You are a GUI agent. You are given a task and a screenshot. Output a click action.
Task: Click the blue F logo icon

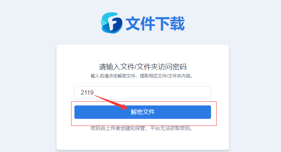(x=111, y=23)
